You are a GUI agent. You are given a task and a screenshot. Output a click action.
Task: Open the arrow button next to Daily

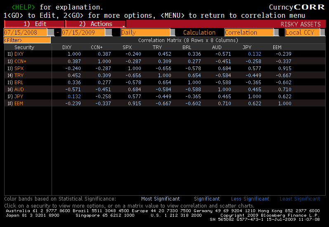(173, 33)
